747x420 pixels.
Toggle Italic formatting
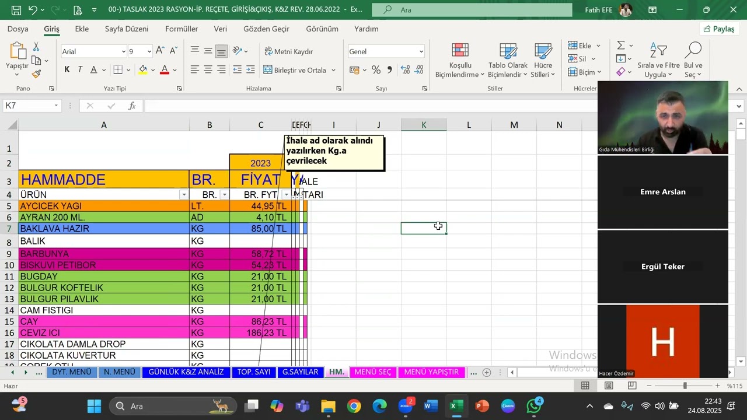(81, 70)
